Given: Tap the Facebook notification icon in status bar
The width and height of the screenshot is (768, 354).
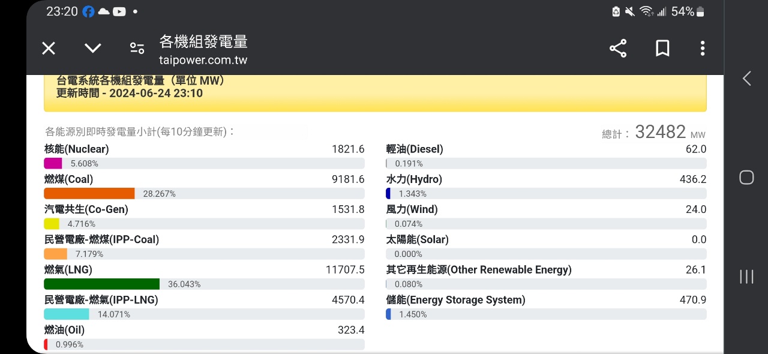Looking at the screenshot, I should 89,11.
